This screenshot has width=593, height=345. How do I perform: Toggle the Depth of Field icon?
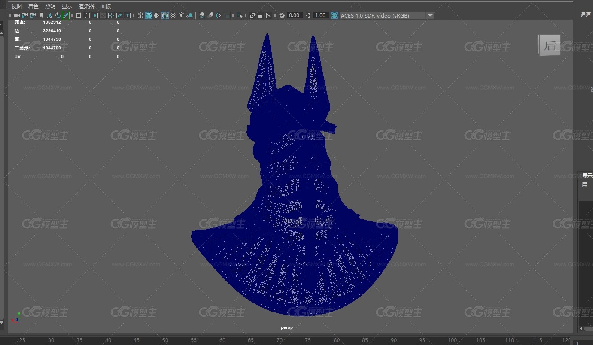(227, 15)
